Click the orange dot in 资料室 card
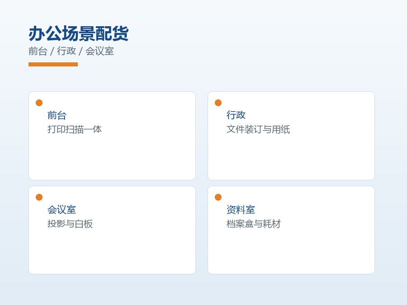Screen dimensions: 407x305 tap(218, 197)
